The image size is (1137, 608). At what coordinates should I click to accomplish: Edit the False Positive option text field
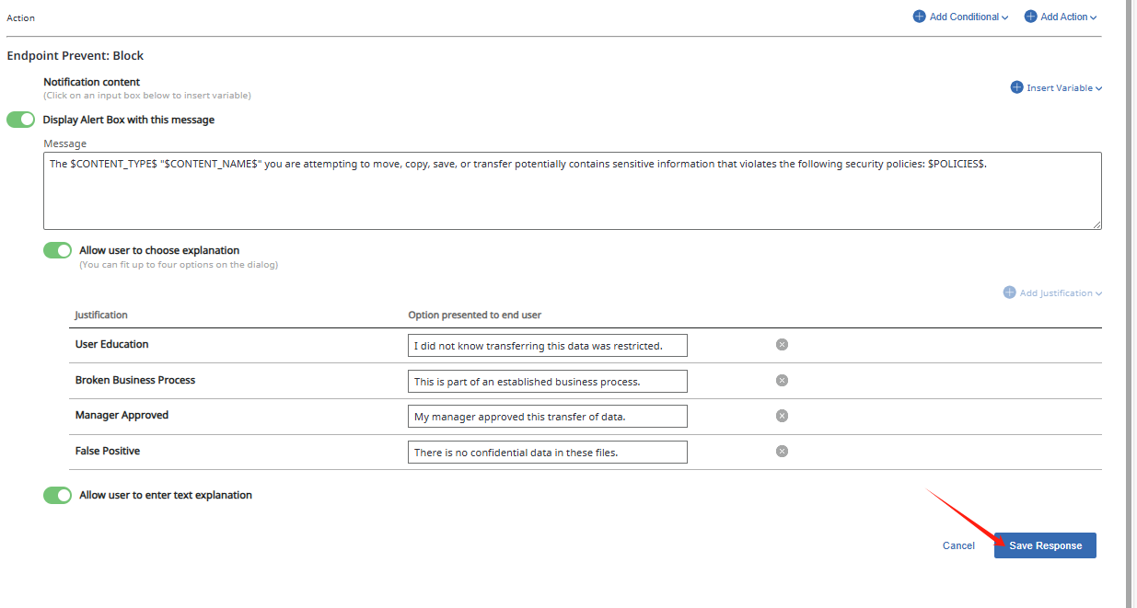(548, 452)
